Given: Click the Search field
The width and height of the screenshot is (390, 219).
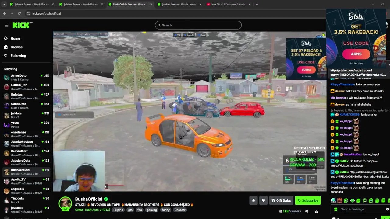Looking at the screenshot, I should [198, 25].
